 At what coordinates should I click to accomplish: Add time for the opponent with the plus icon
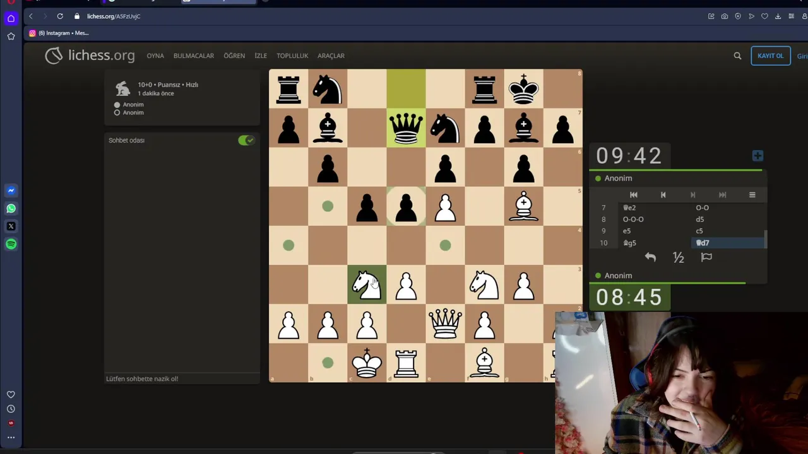click(x=757, y=156)
